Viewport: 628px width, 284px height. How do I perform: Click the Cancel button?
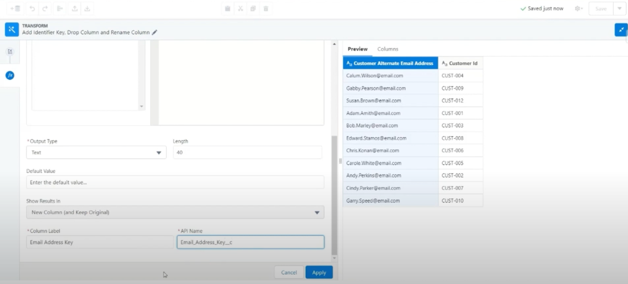pyautogui.click(x=289, y=272)
